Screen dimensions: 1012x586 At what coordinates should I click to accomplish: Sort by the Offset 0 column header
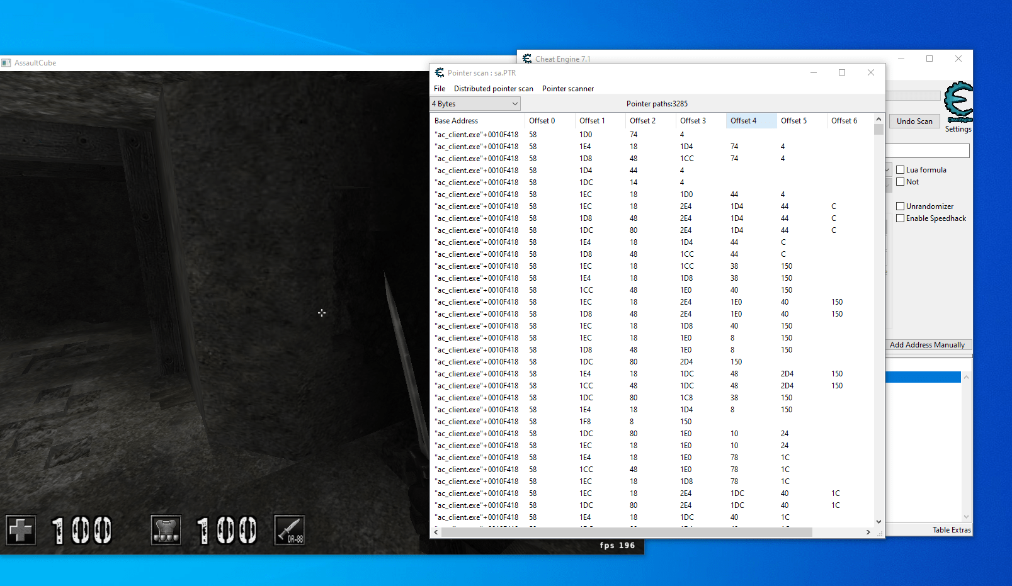click(x=550, y=121)
